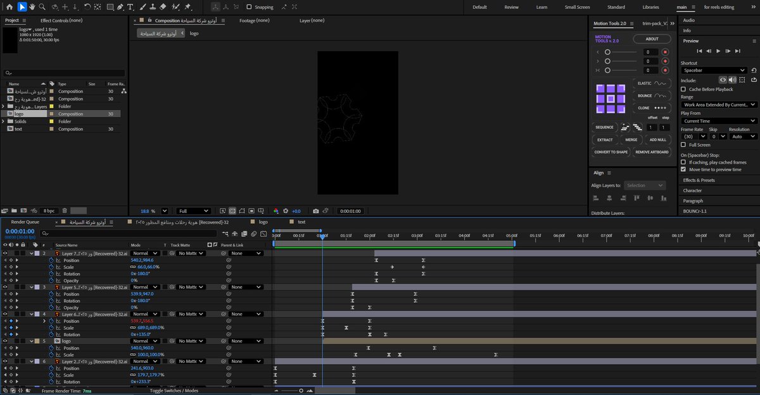The image size is (760, 395).
Task: Open the Render Queue tab
Action: (25, 222)
